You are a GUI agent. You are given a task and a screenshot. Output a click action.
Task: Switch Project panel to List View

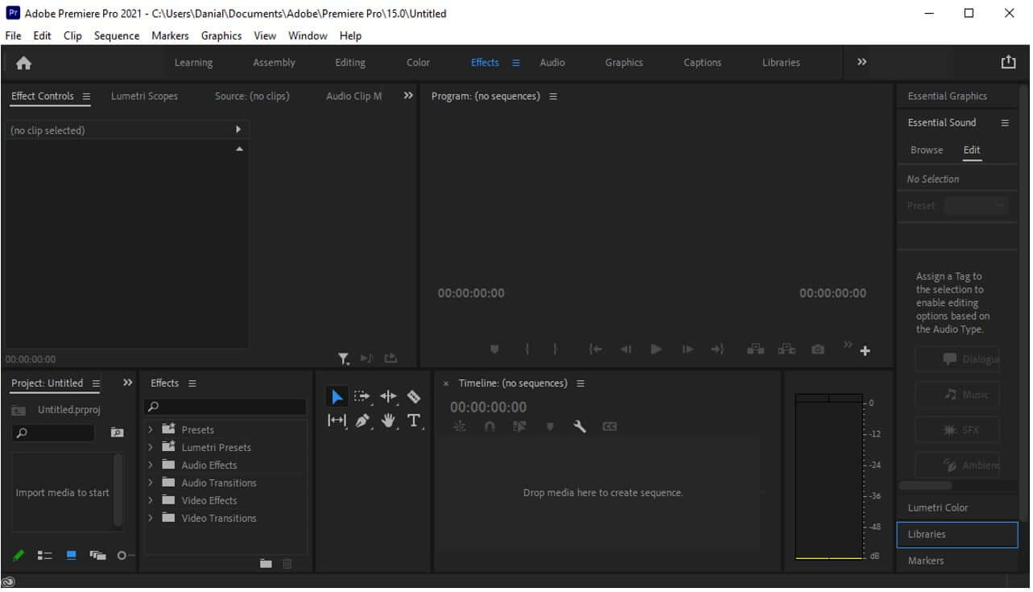tap(45, 556)
